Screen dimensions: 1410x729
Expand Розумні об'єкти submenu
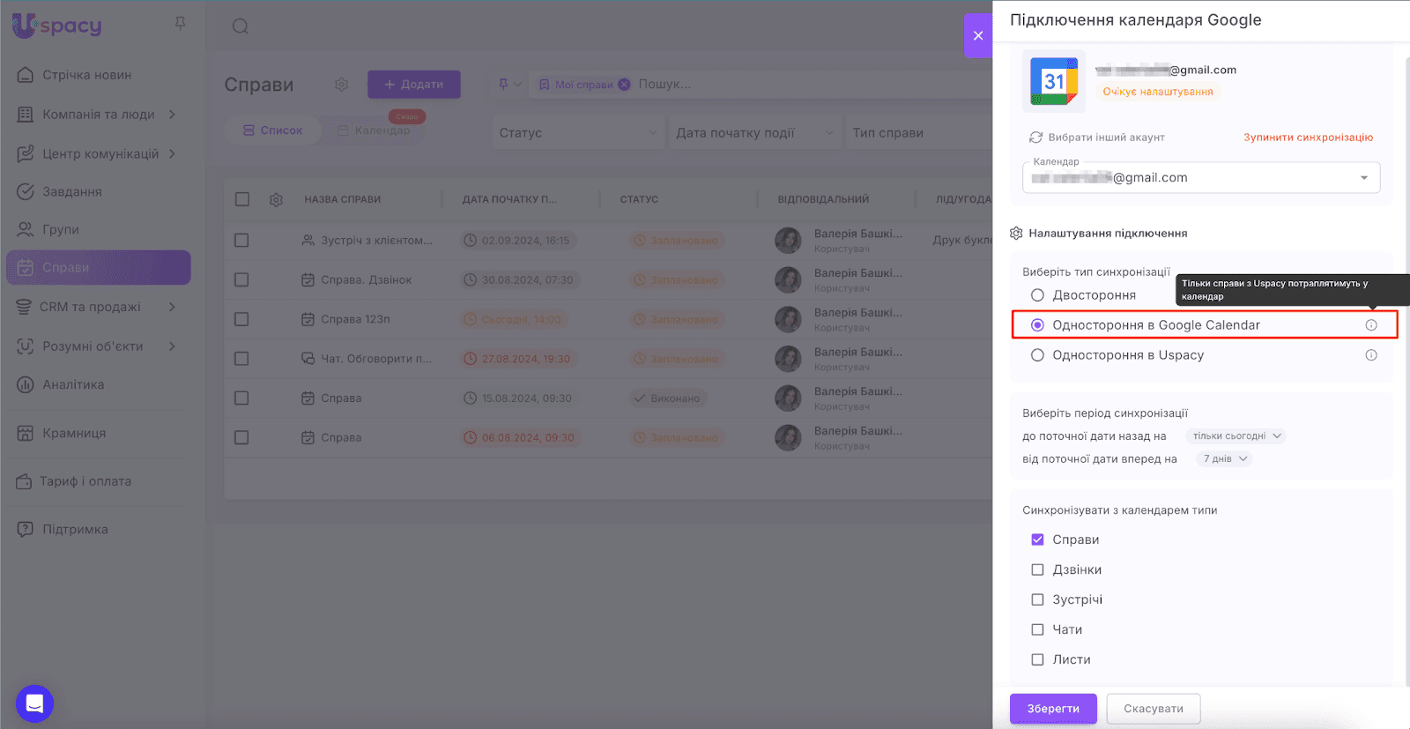(172, 346)
